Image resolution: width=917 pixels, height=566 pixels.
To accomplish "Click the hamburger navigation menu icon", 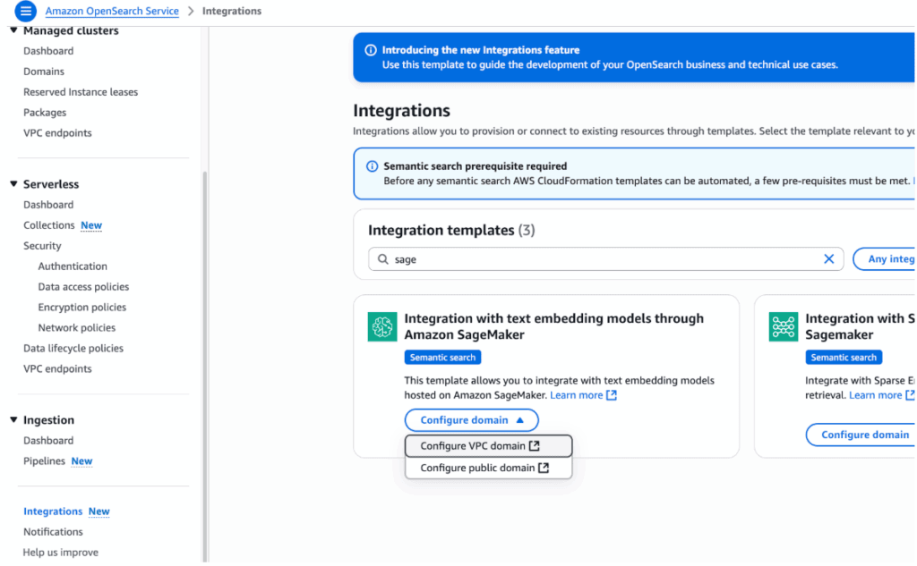I will tap(26, 12).
